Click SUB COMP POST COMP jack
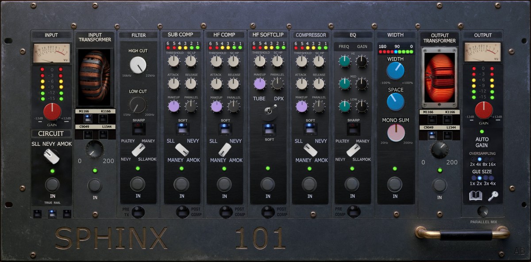This screenshot has height=262, width=531. point(183,212)
